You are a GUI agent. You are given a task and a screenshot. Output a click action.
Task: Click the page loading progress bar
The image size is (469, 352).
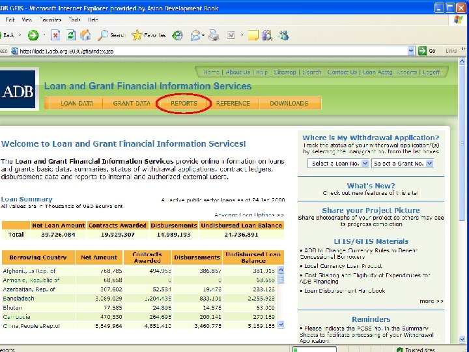click(314, 349)
